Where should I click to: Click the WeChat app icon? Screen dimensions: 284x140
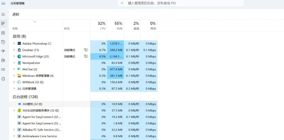[19, 69]
